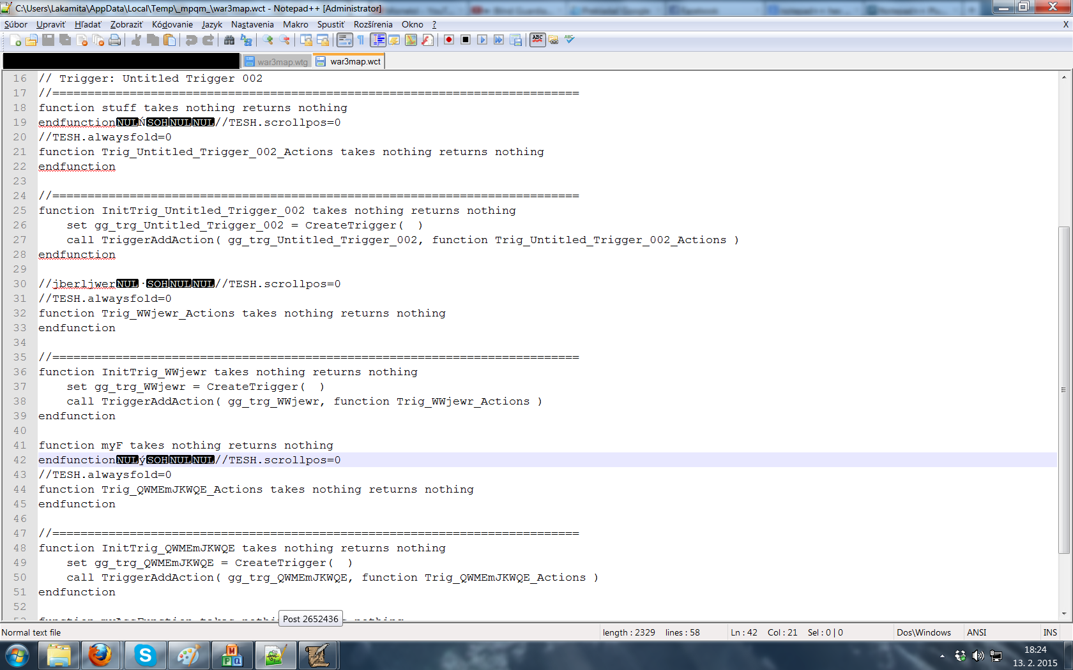Image resolution: width=1073 pixels, height=670 pixels.
Task: Click line number 42 in margin
Action: [x=20, y=460]
